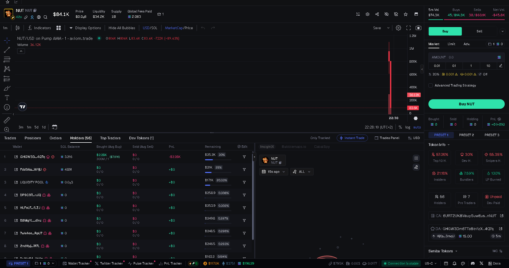Expand the Token Info section
Viewport: 509px width, 268px height.
point(439,145)
